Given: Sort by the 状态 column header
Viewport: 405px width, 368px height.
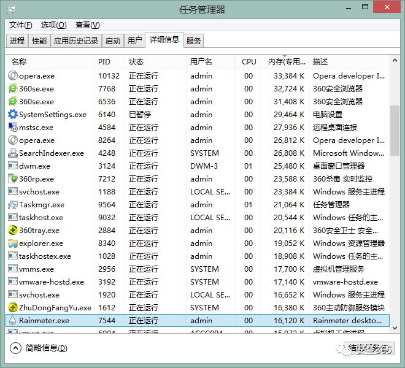Looking at the screenshot, I should pos(155,62).
